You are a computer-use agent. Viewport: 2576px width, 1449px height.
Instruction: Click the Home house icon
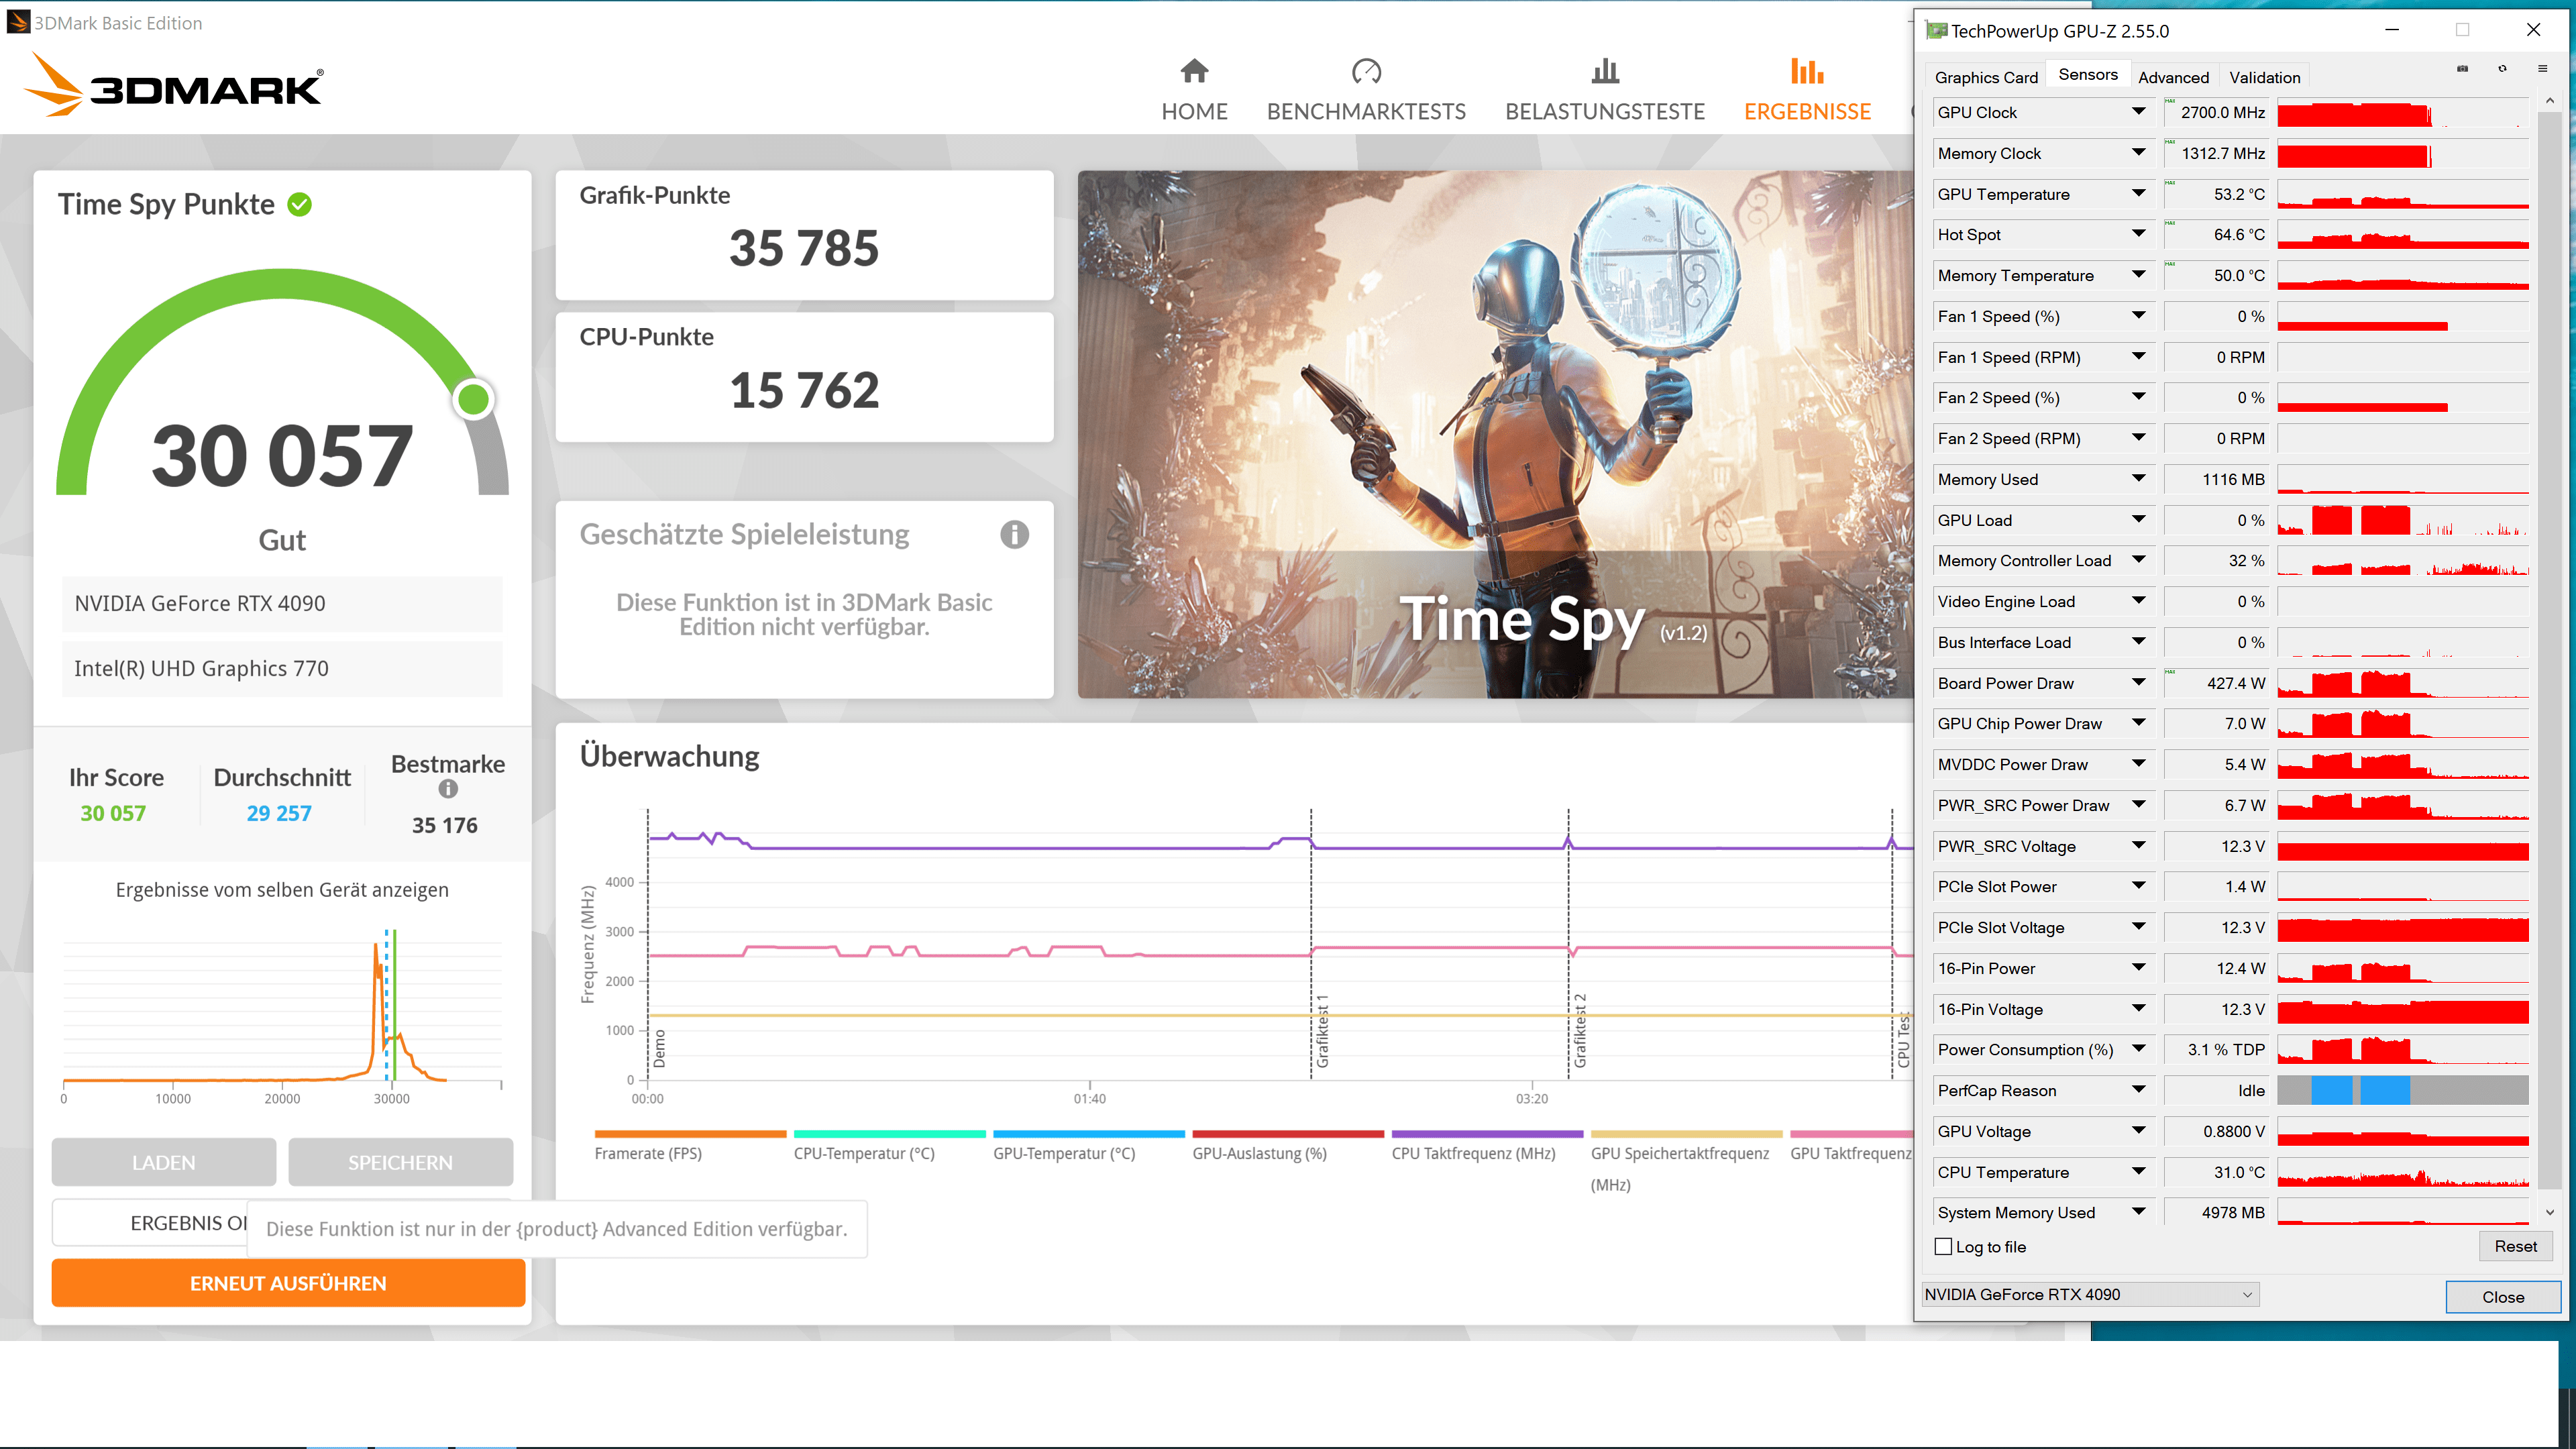pos(1194,71)
